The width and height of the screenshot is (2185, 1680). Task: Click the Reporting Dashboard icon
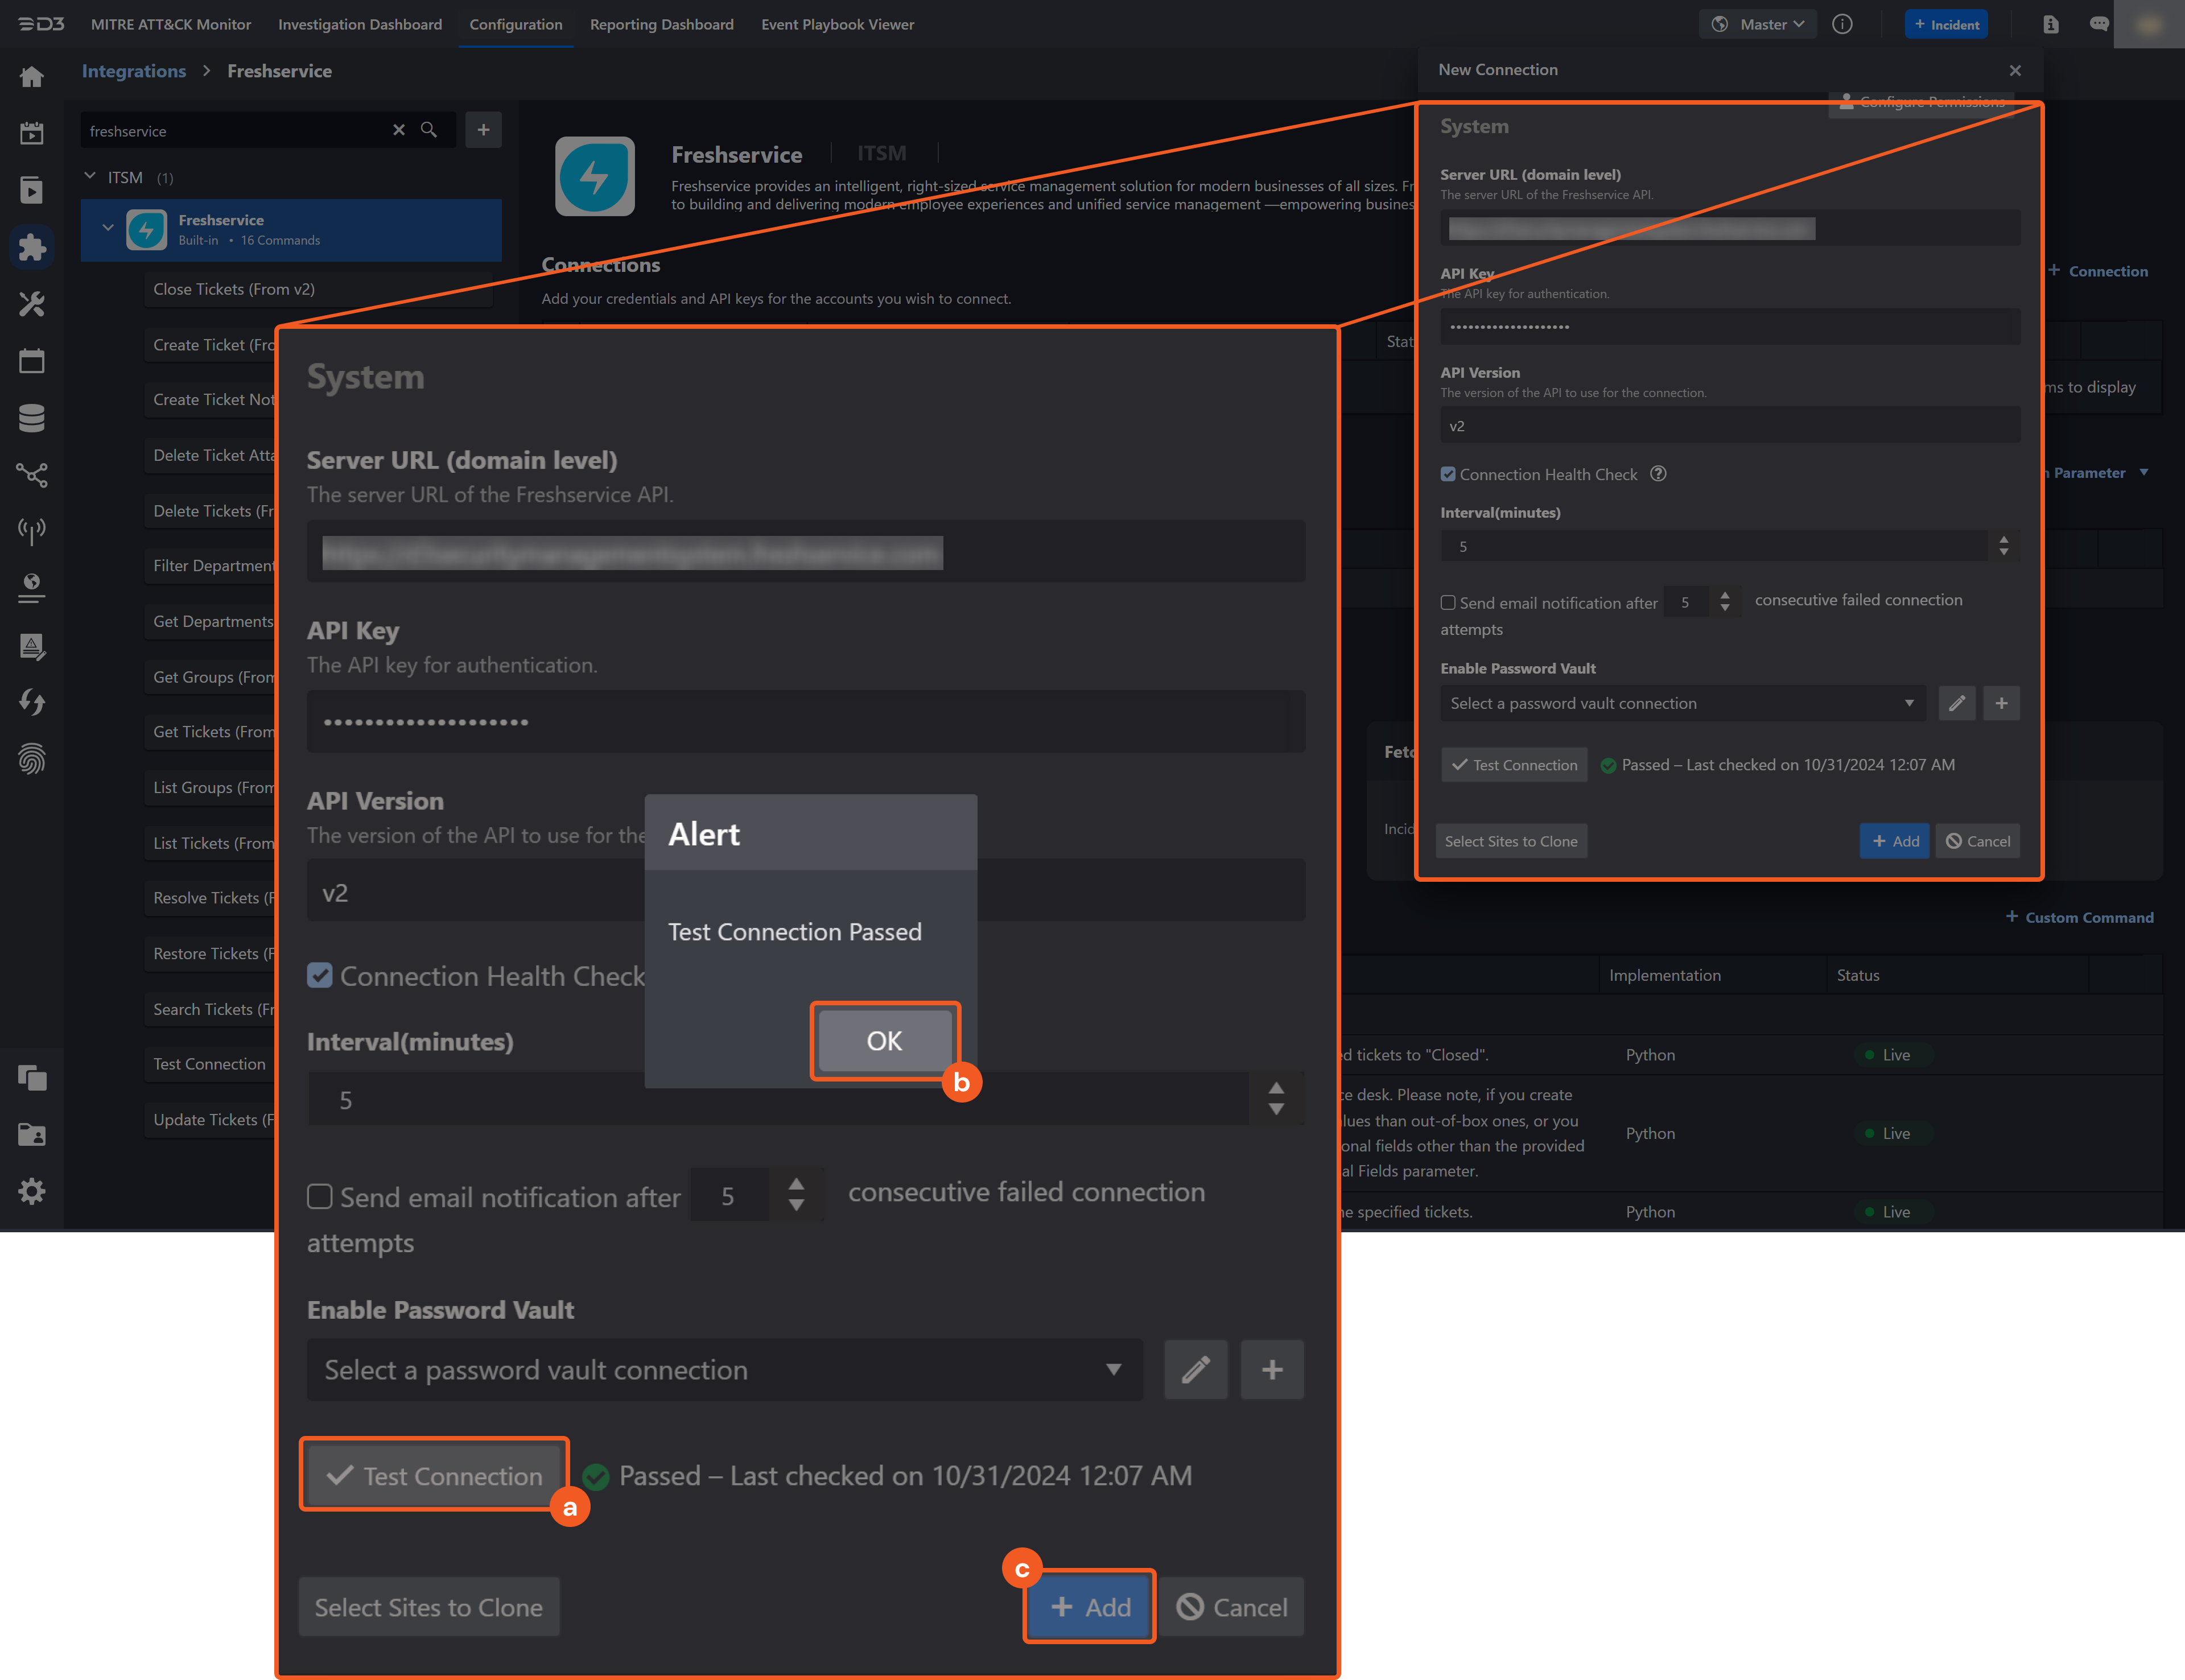point(660,23)
